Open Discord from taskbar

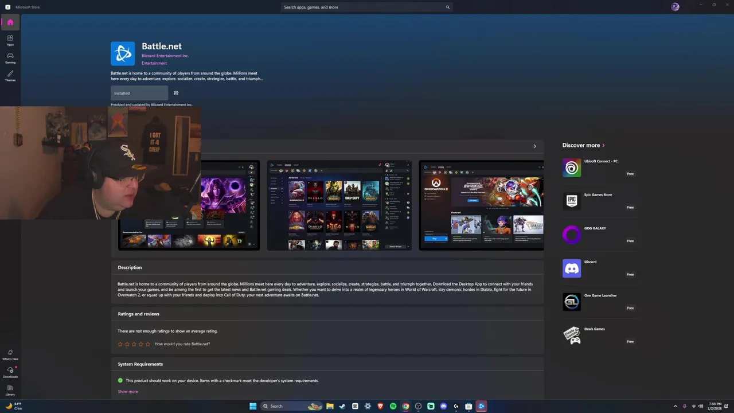(x=443, y=406)
